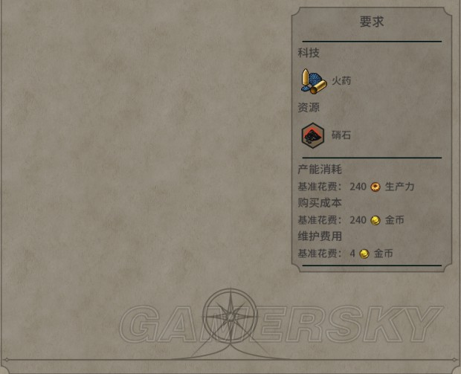This screenshot has width=461, height=374.
Task: Select the 资源 section label
Action: (309, 107)
